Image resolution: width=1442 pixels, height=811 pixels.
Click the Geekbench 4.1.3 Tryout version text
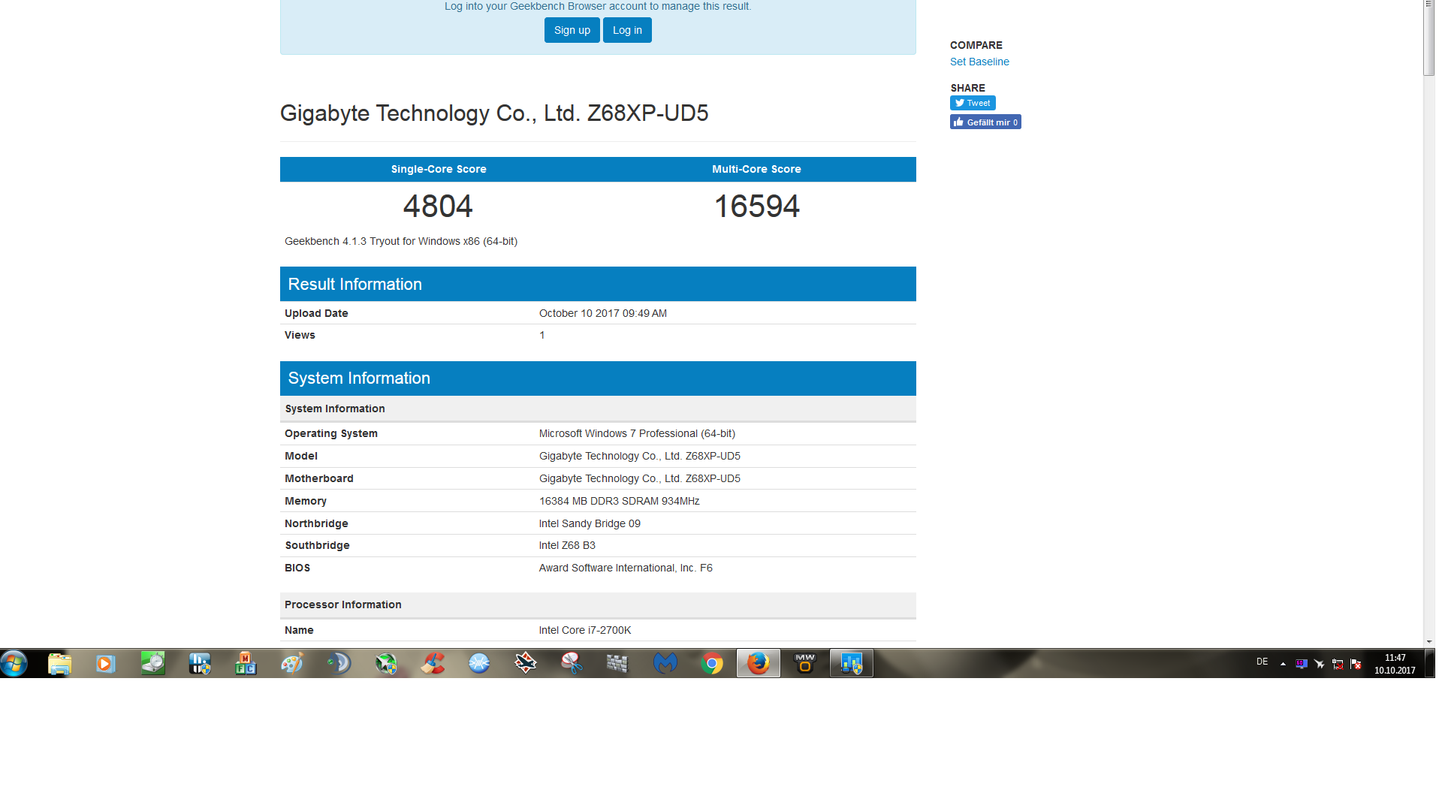[401, 241]
